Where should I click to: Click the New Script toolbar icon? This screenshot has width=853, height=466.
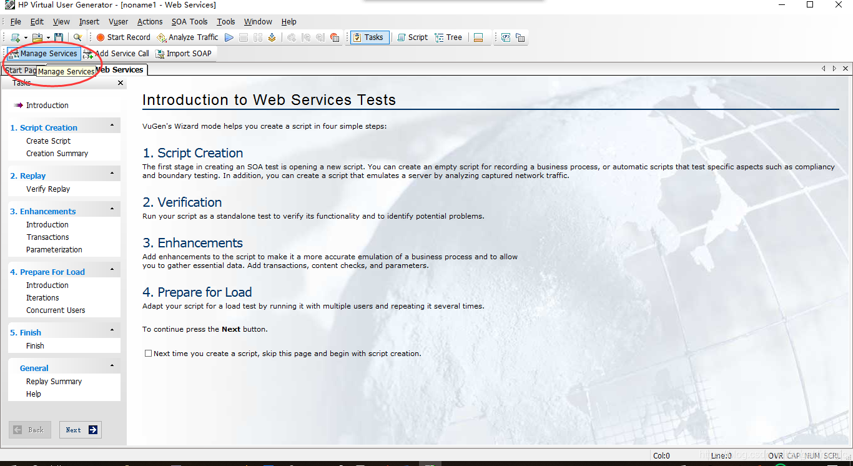(16, 37)
